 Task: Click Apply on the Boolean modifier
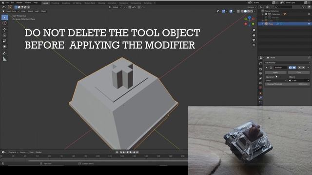(x=275, y=72)
